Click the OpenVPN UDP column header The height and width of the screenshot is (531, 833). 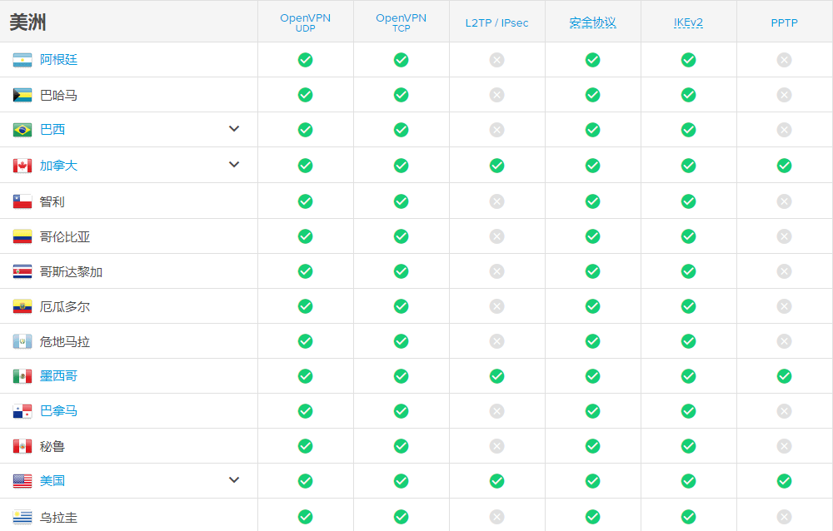306,22
